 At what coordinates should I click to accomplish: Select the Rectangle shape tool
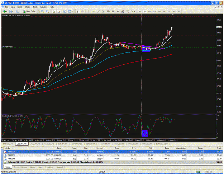(113, 11)
